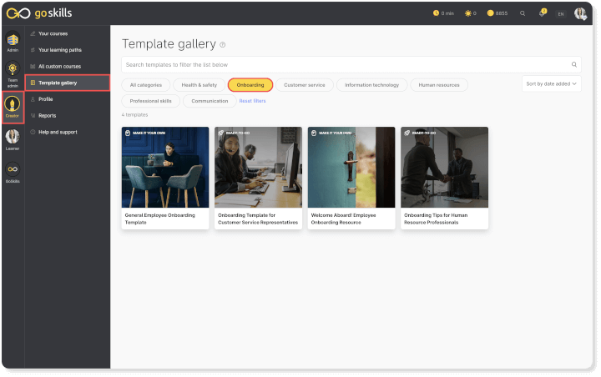Open the user avatar account menu
The image size is (601, 377).
tap(580, 13)
